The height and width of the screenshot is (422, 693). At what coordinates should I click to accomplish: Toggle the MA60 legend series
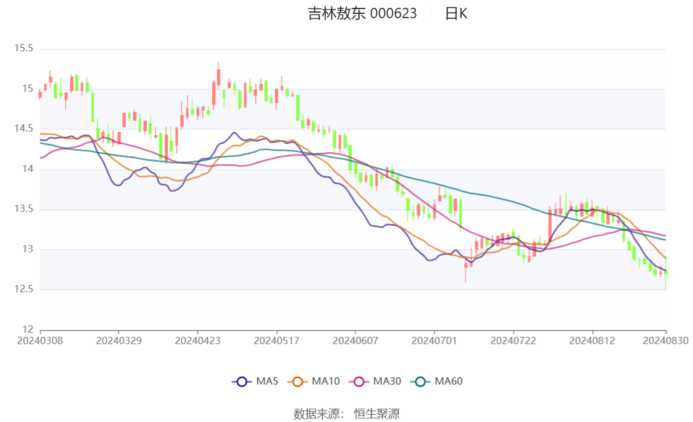[437, 382]
